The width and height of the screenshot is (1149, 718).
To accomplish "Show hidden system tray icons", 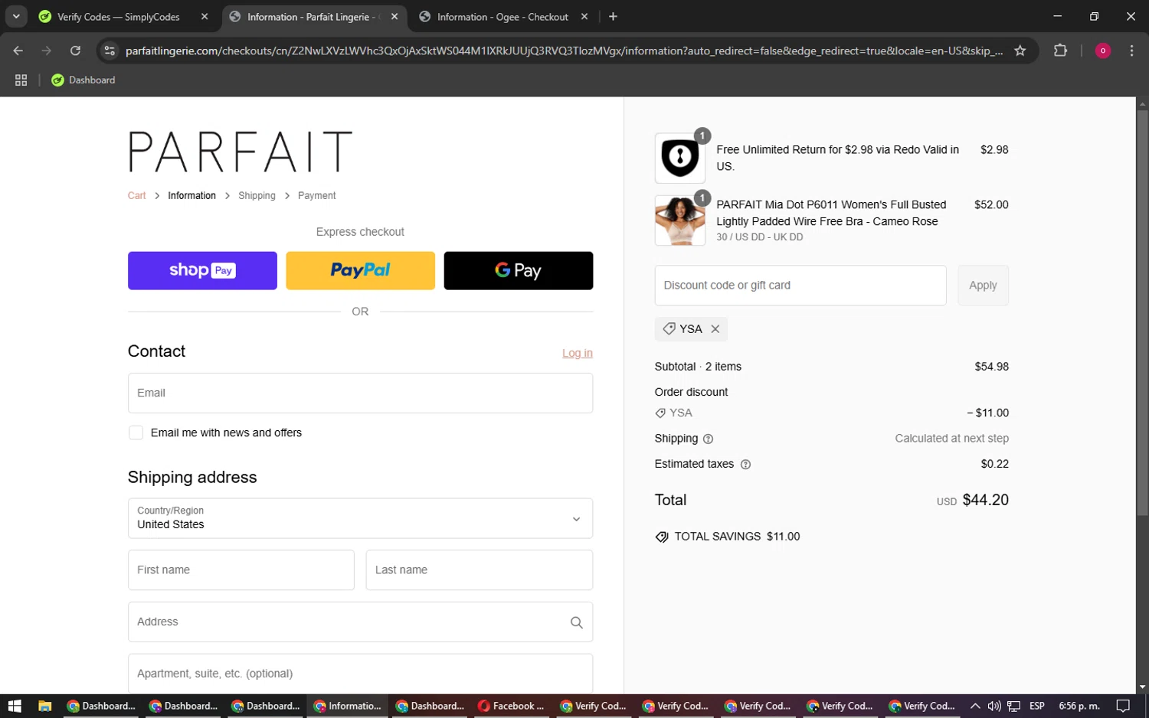I will (x=974, y=706).
